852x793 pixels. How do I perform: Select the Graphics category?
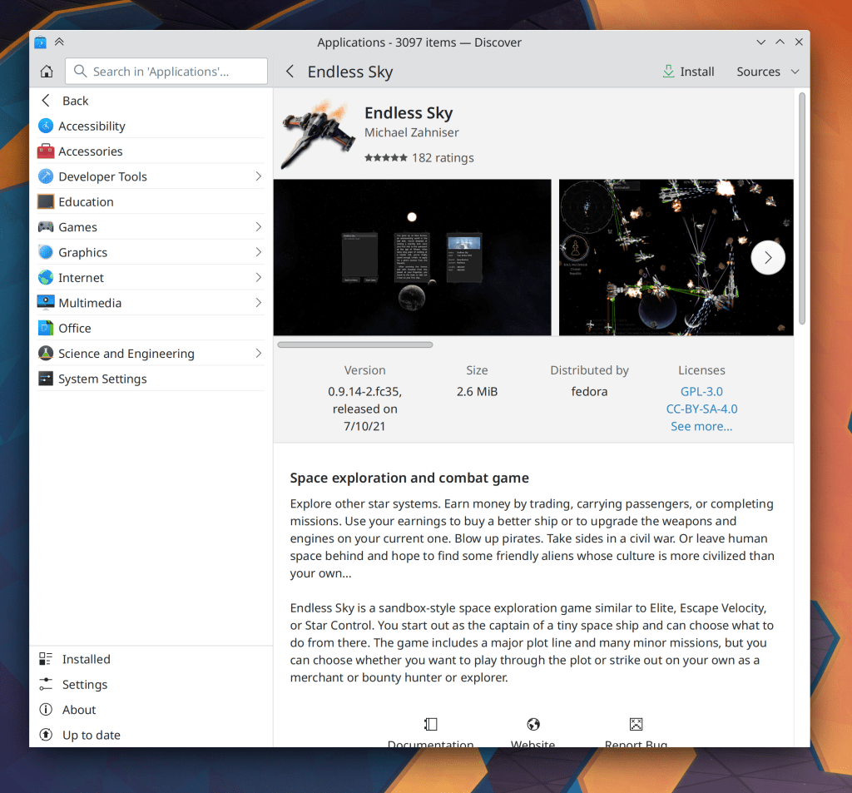coord(82,253)
